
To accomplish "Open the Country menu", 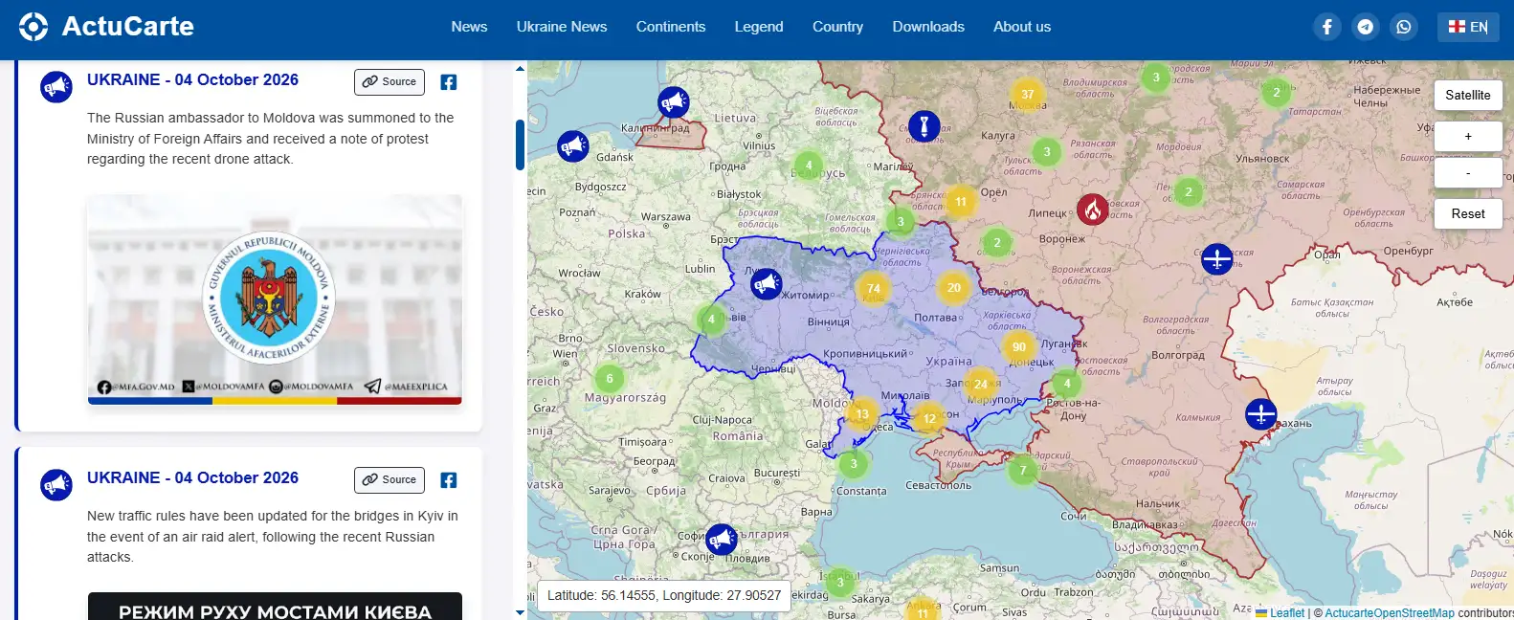I will click(x=837, y=27).
